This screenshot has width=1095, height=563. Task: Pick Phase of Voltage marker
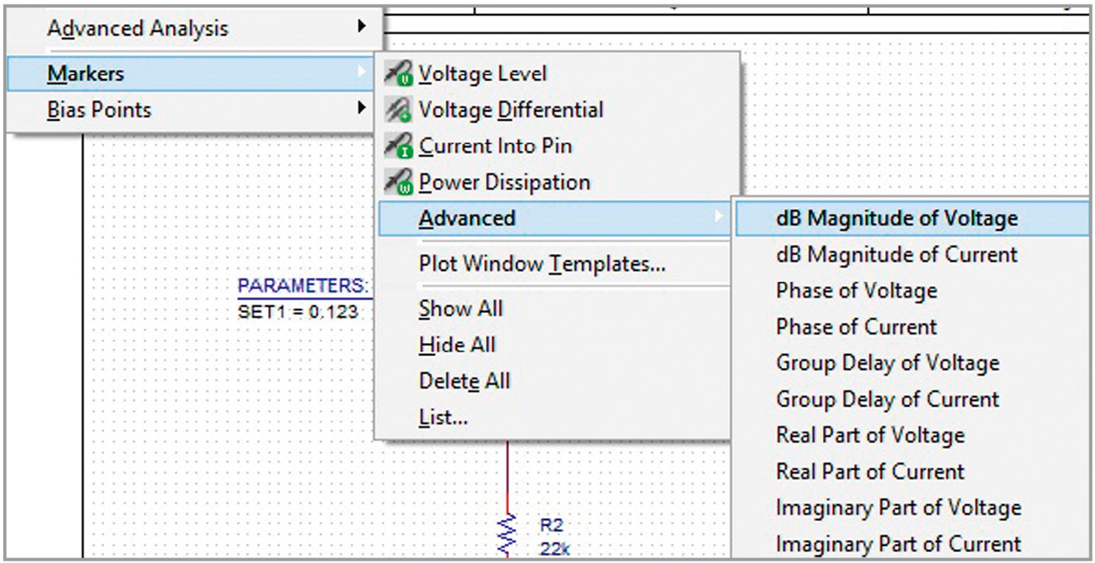856,291
